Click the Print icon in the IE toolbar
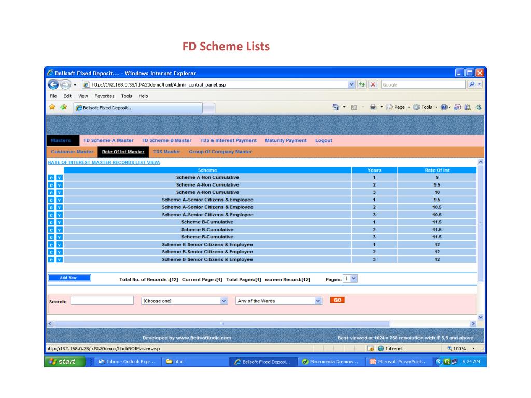Viewport: 531px width, 398px height. 372,107
